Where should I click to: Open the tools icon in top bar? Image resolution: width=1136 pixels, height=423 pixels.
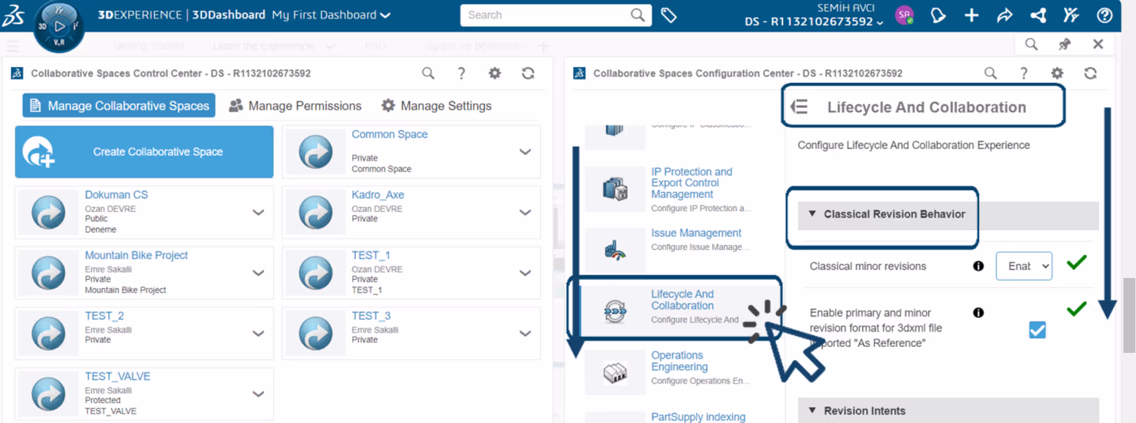pyautogui.click(x=1071, y=15)
